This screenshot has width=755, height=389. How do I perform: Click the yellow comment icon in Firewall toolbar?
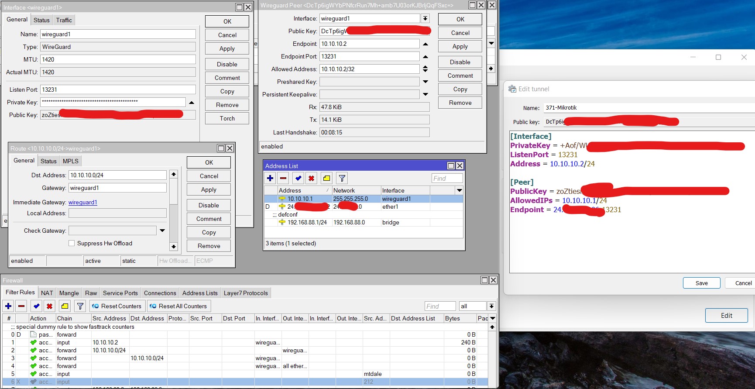pyautogui.click(x=65, y=306)
